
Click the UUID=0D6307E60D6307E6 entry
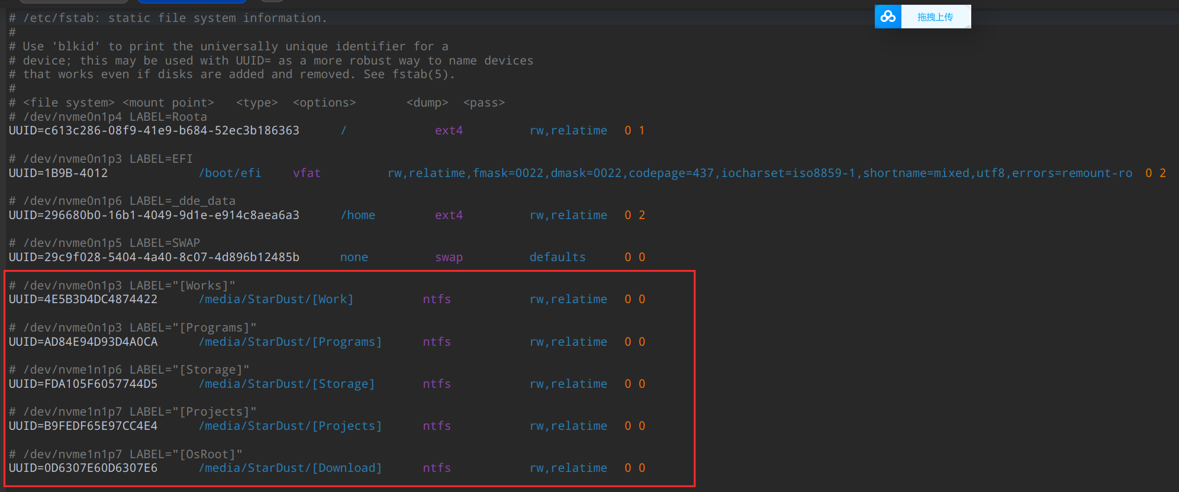[83, 468]
